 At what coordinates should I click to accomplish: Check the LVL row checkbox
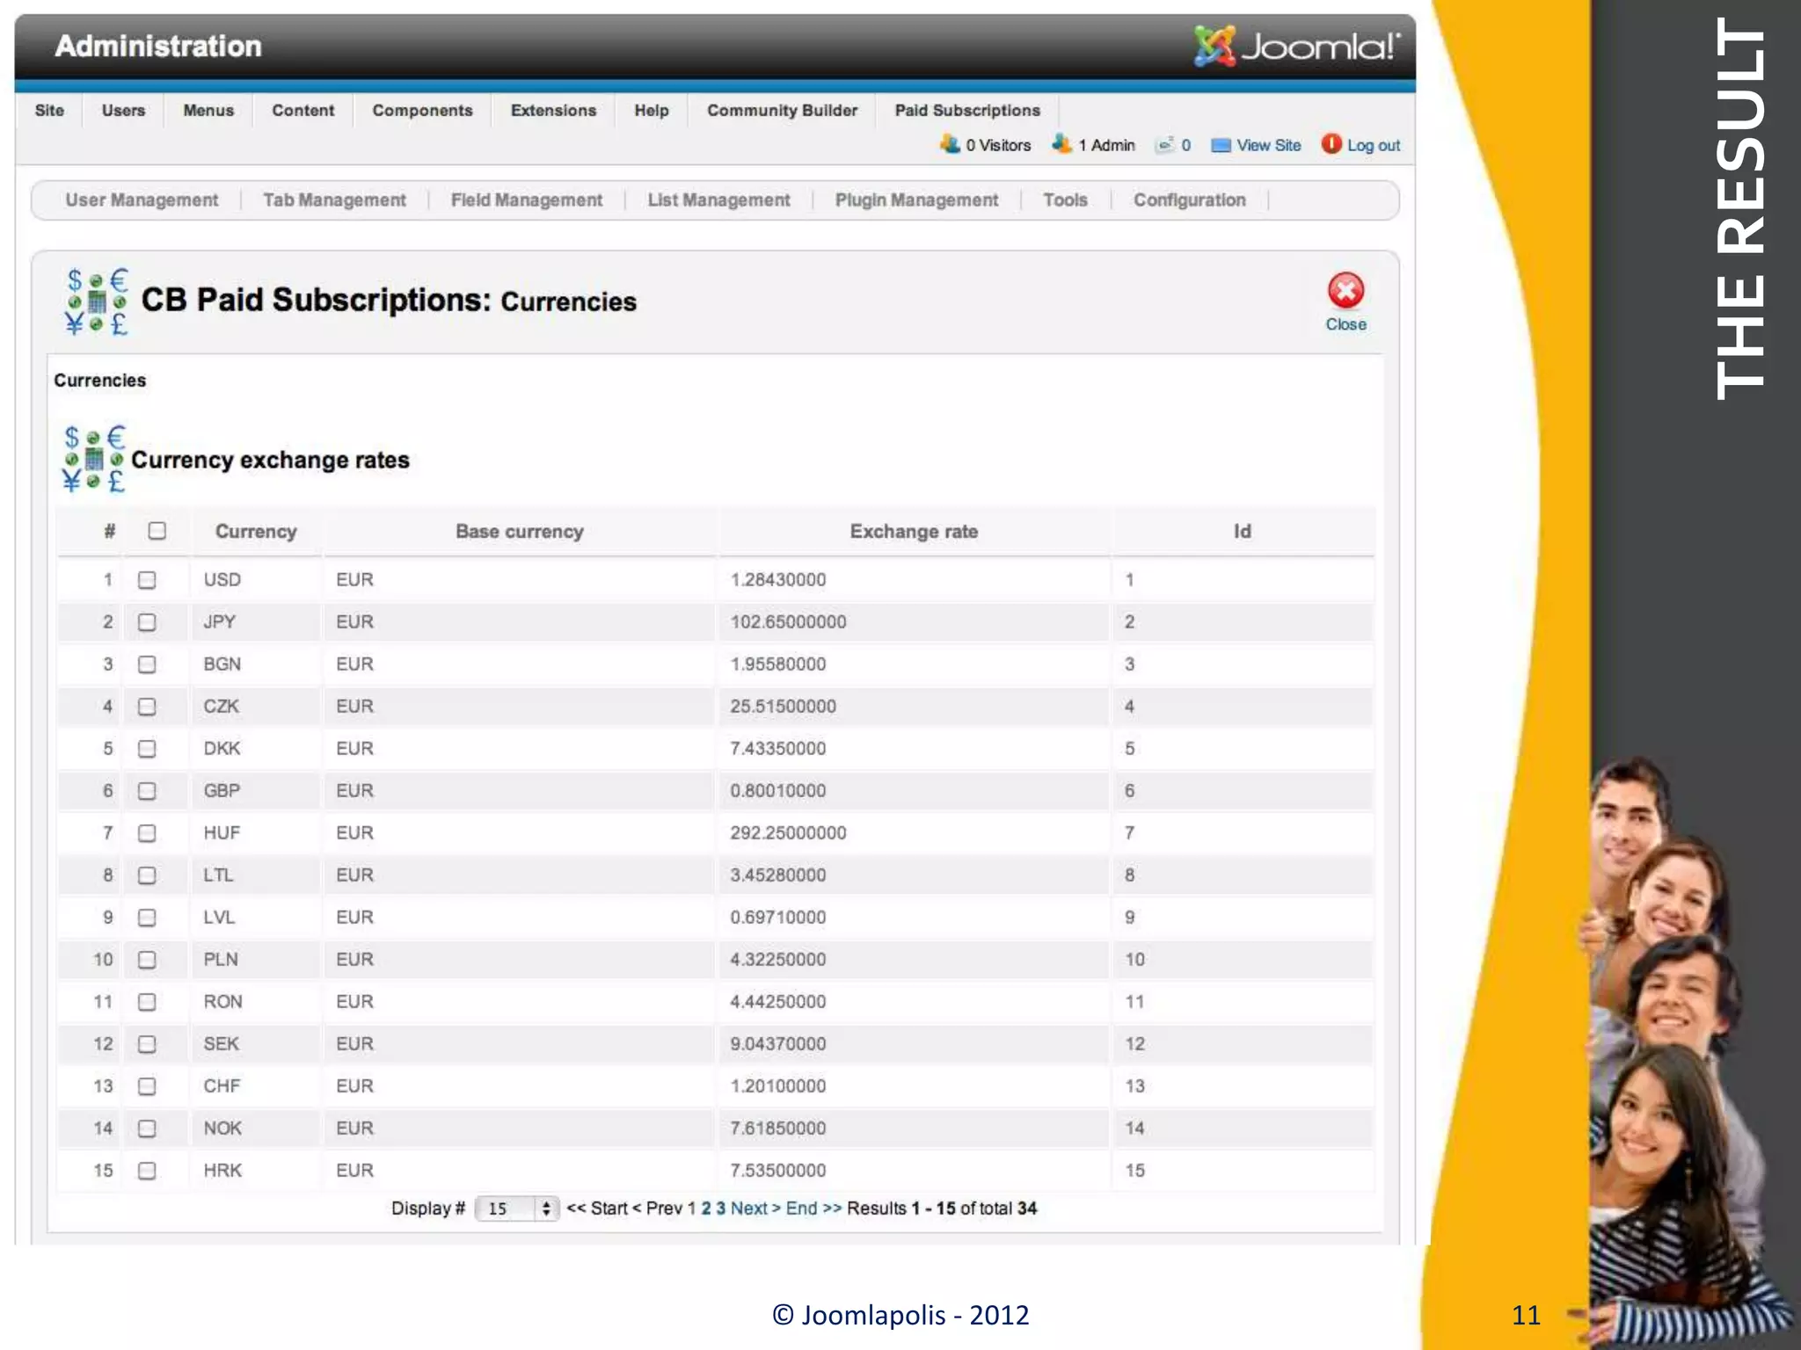[x=147, y=918]
